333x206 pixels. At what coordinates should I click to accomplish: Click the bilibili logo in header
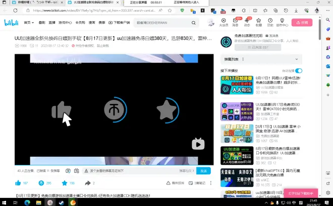pyautogui.click(x=11, y=23)
